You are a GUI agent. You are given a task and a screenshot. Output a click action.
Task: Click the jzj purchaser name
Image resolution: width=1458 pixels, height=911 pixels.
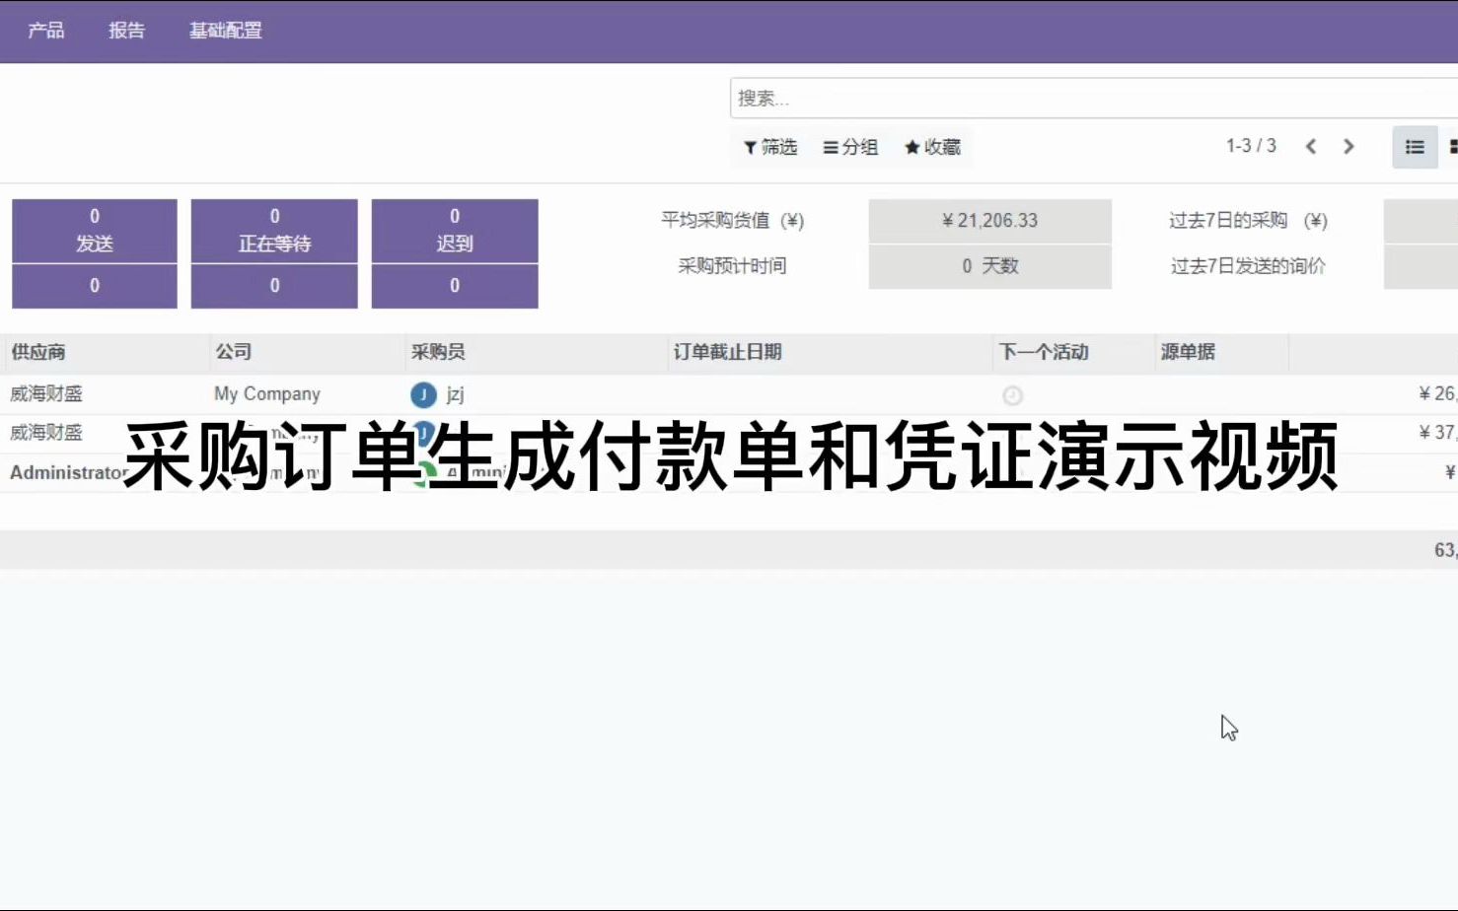(455, 394)
